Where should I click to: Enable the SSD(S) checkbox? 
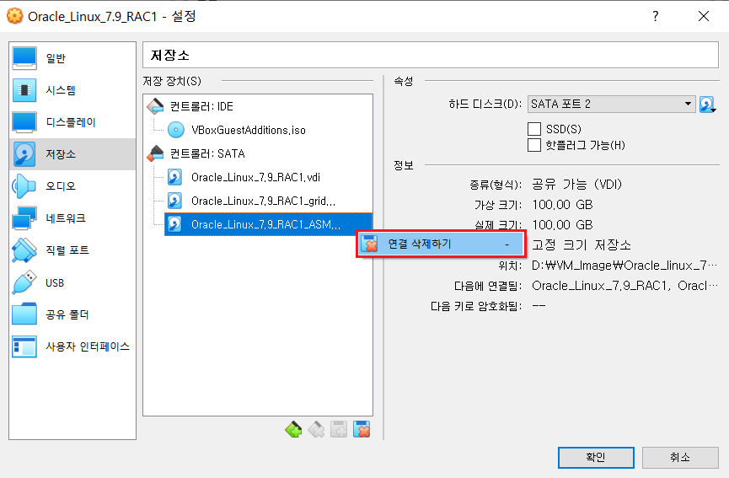point(534,129)
